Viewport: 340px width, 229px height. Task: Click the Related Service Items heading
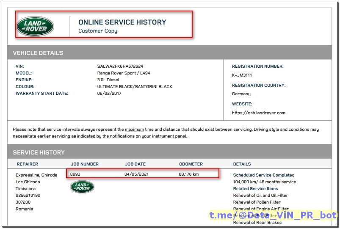[255, 188]
